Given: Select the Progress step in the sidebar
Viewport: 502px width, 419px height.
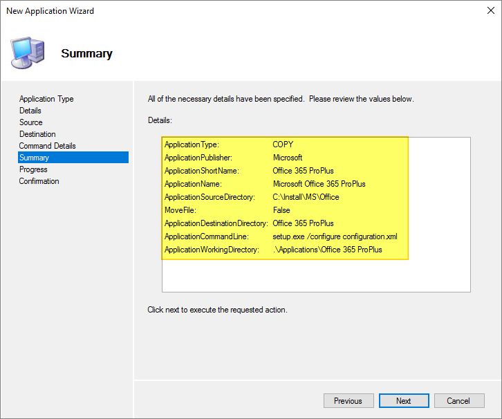Looking at the screenshot, I should pyautogui.click(x=33, y=169).
